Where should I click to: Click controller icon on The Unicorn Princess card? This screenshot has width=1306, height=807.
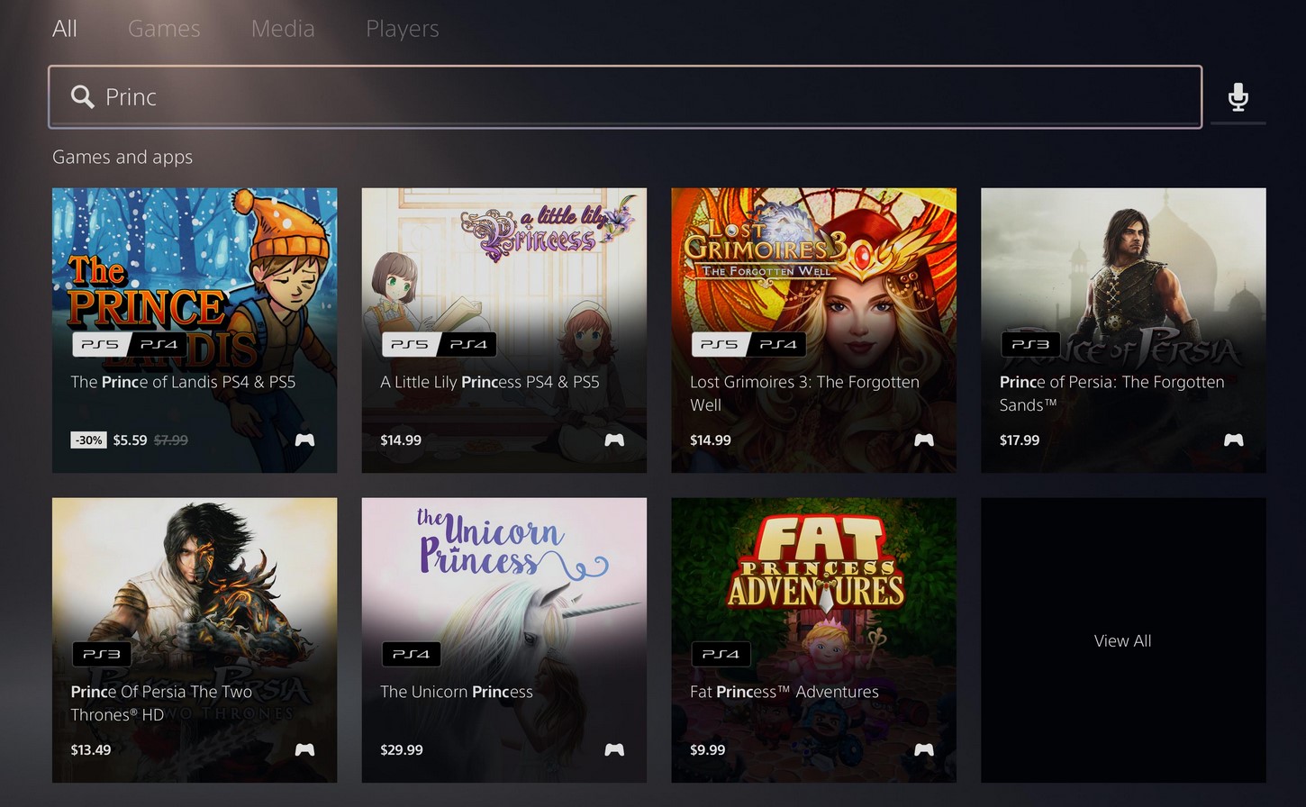pos(614,750)
